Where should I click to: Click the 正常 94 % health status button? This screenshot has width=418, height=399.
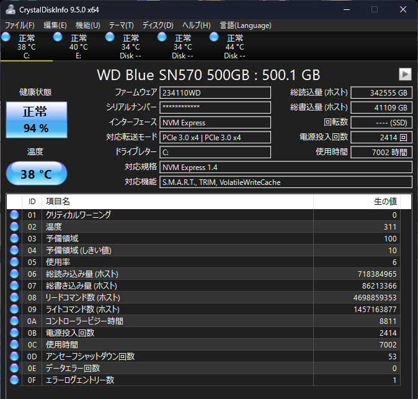point(36,120)
